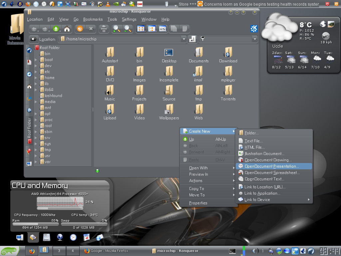Expand the var tree node

[x=36, y=162]
